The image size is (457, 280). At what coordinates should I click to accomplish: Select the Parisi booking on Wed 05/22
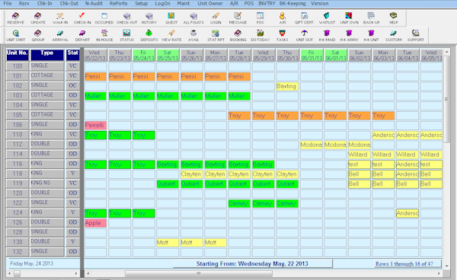pyautogui.click(x=95, y=77)
